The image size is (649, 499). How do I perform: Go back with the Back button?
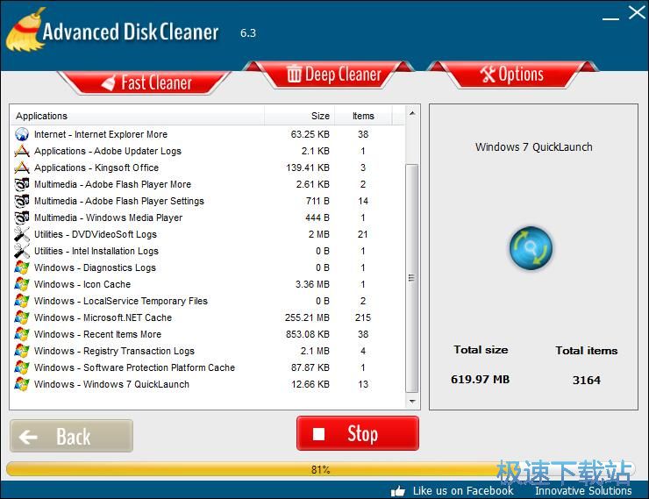pos(72,436)
